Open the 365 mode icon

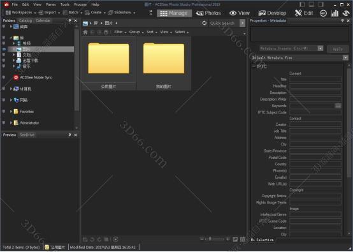point(323,13)
